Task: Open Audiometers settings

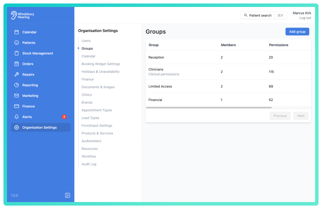Action: 91,141
